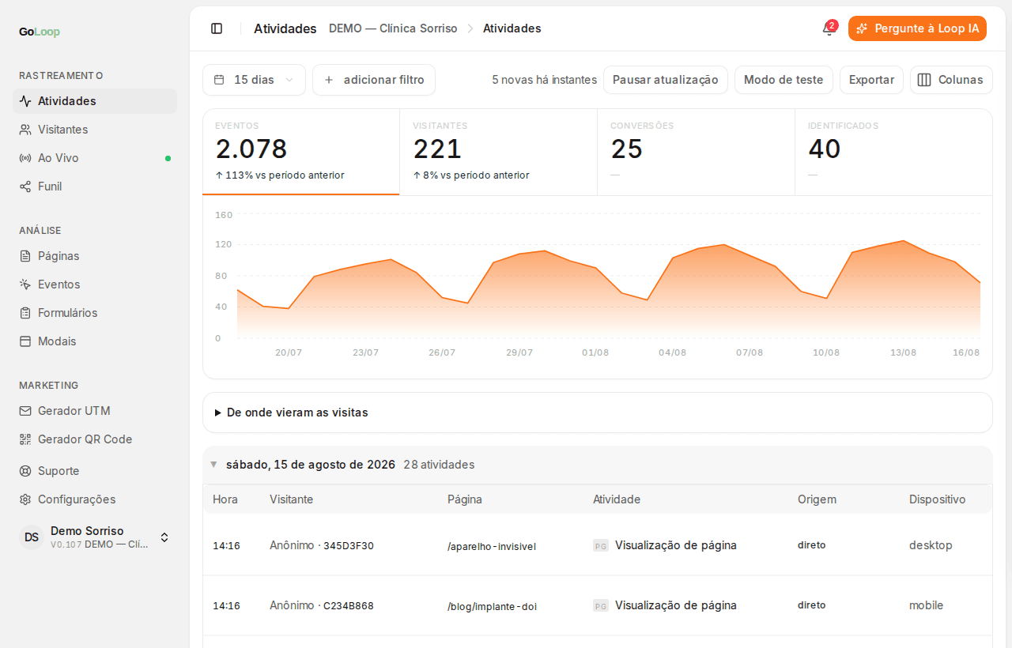
Task: Open Gerador QR Code under Marketing
Action: (95, 439)
